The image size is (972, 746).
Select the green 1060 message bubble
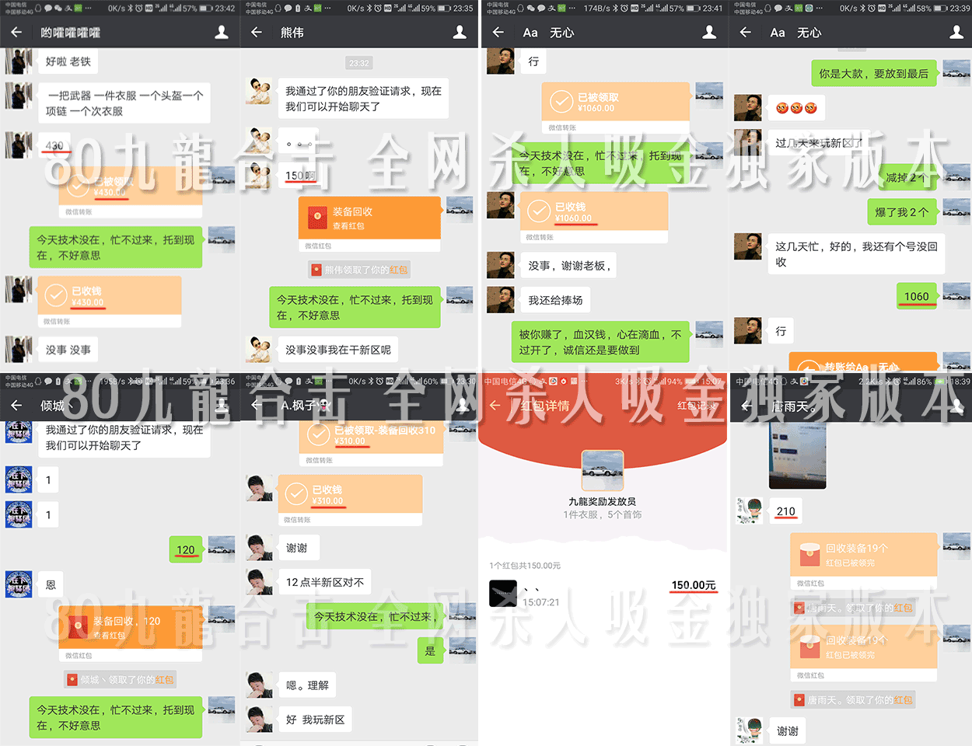pyautogui.click(x=916, y=296)
